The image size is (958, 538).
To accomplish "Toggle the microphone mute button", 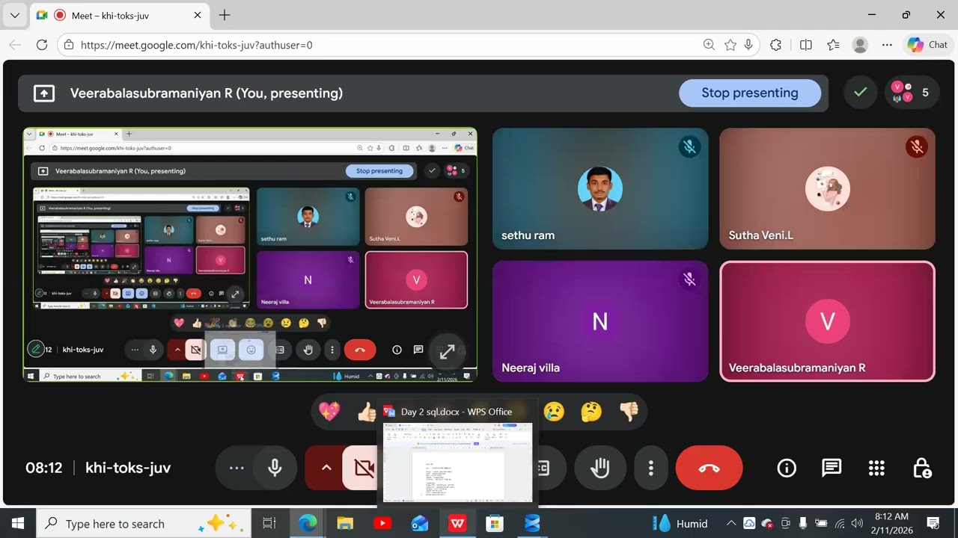I will [x=275, y=469].
